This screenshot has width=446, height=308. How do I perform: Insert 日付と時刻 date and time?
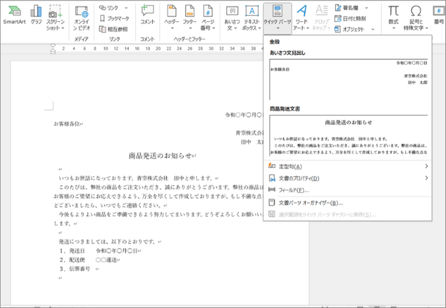(x=350, y=18)
